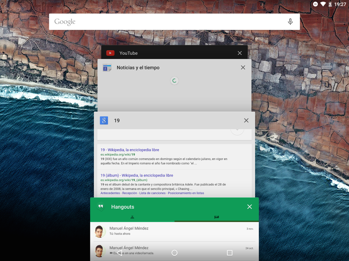Image resolution: width=349 pixels, height=261 pixels.
Task: Tap avatar of the 'Tú: hasta ahora' chat
Action: (100, 231)
